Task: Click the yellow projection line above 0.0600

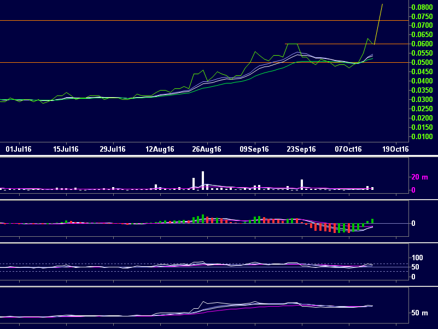Action: point(378,24)
